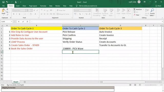Open the Name Box dropdown arrow
The width and height of the screenshot is (164, 92).
12,21
